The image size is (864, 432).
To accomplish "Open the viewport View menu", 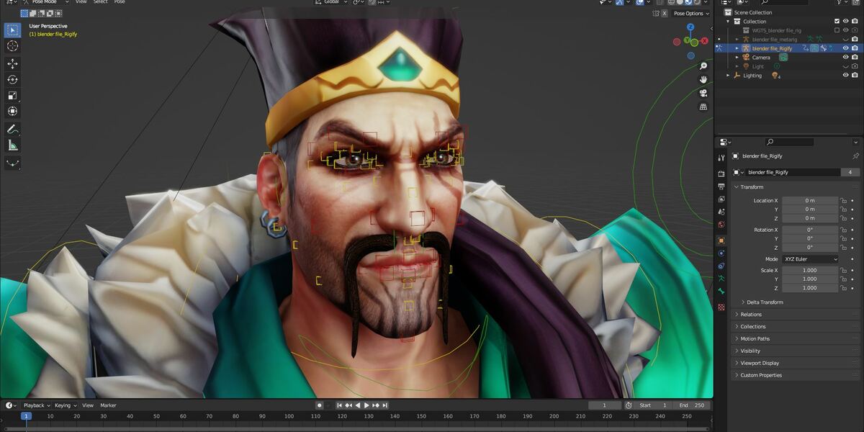I will (x=81, y=2).
